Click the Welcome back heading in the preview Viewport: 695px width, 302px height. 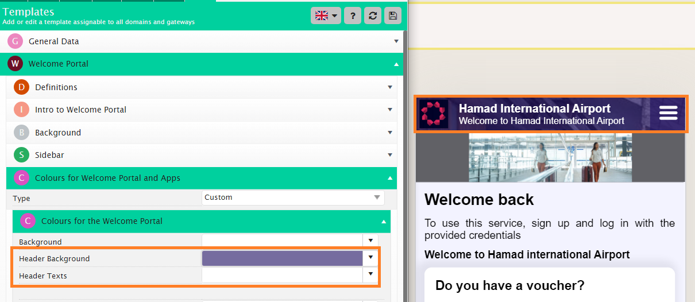tap(479, 200)
